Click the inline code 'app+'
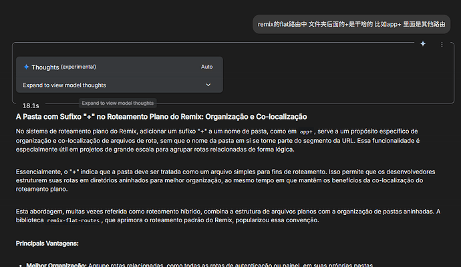Screen dimensions: 461x267 click(x=306, y=132)
